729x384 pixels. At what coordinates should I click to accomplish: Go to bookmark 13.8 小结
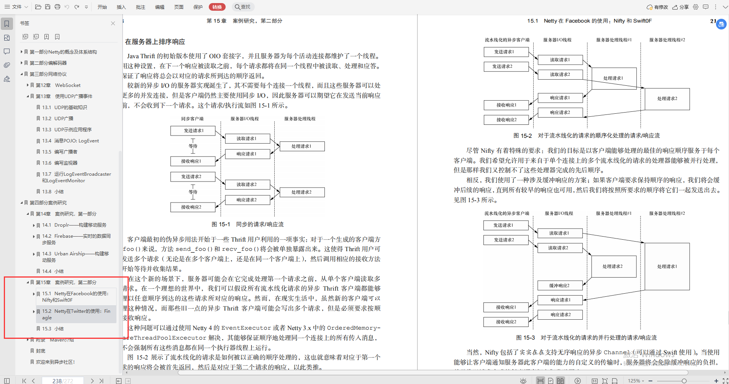click(53, 191)
